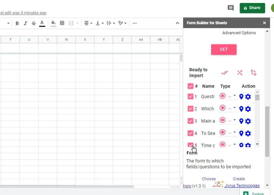
Task: Click the Choose form link
Action: [209, 179]
